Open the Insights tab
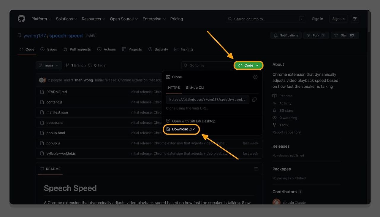This screenshot has width=380, height=217. [x=184, y=49]
